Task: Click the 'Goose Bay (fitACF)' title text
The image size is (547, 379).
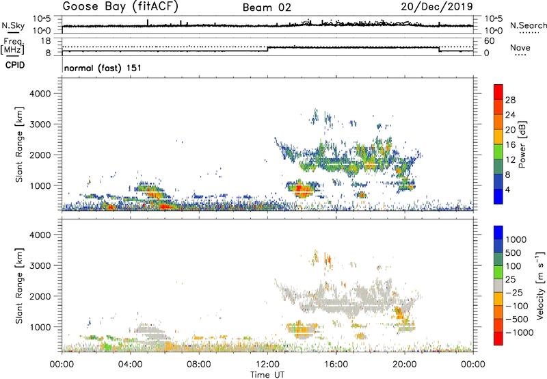Action: pos(120,7)
